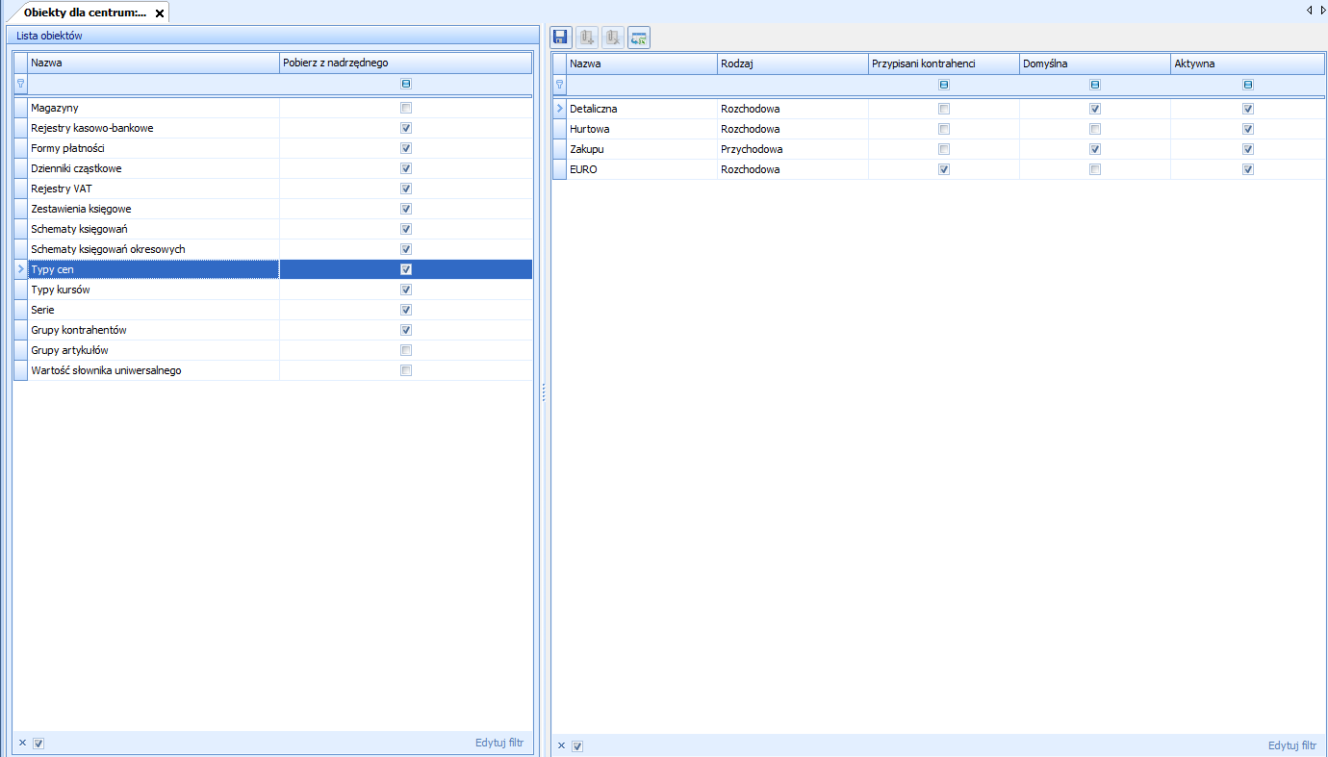Screen dimensions: 1328x757
Task: Select the Hurtowa price type row
Action: click(x=938, y=129)
